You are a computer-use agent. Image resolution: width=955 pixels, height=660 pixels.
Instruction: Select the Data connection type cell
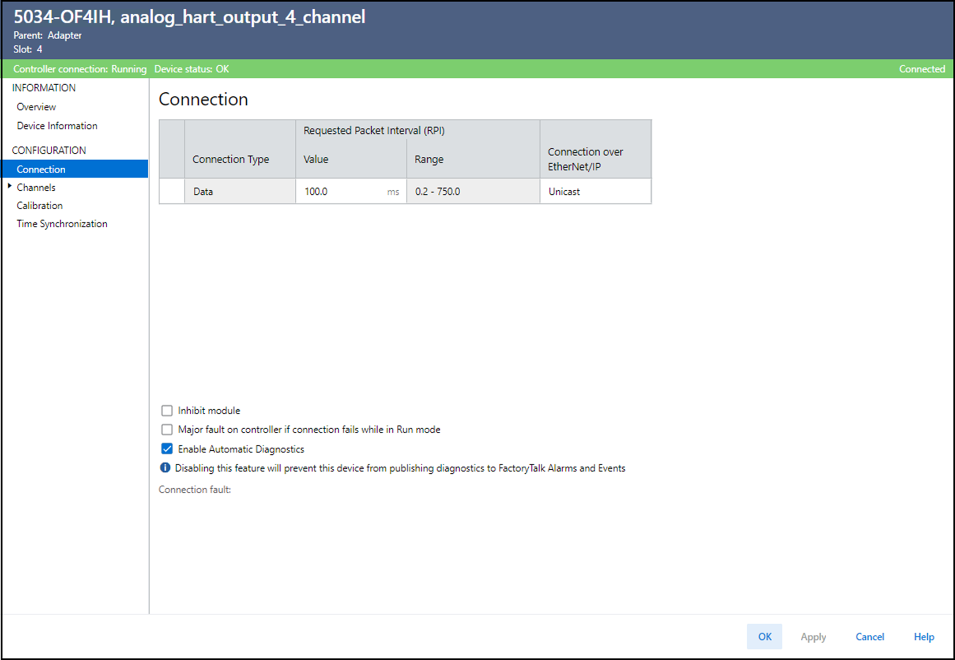240,192
